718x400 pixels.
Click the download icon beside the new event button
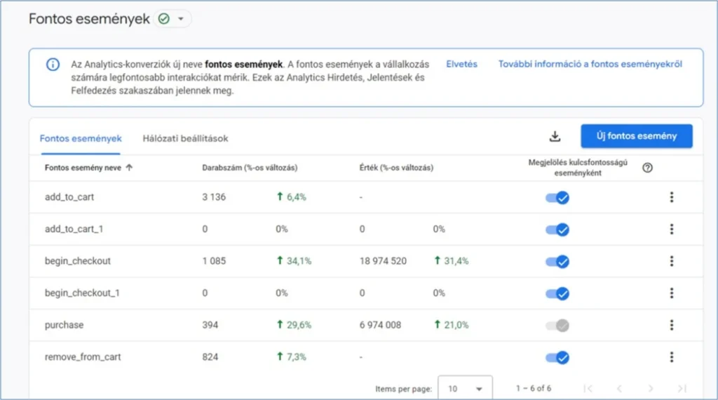point(555,137)
